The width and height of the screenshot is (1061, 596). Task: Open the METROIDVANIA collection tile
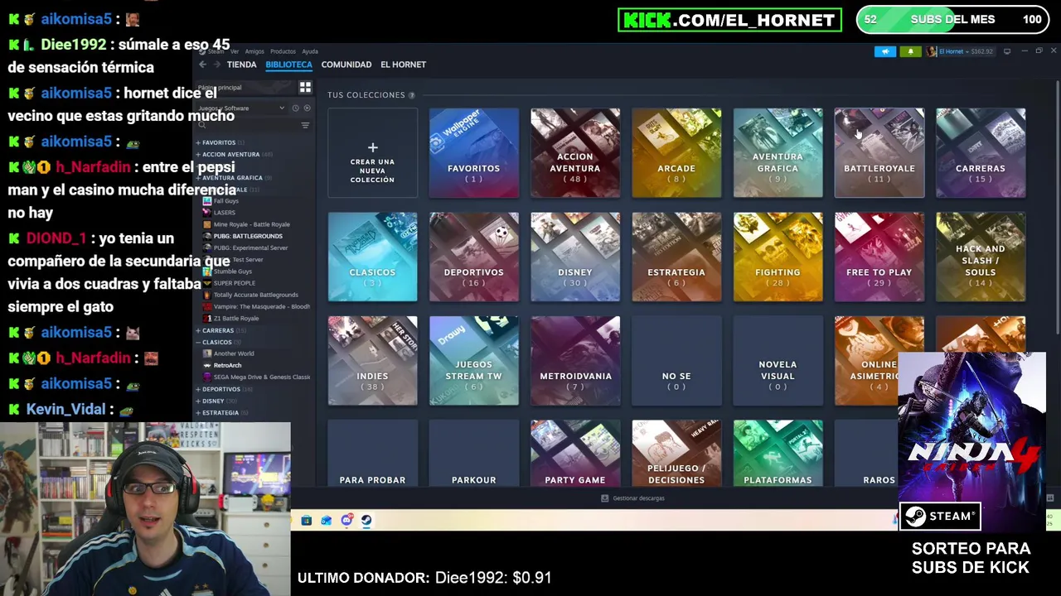[575, 361]
